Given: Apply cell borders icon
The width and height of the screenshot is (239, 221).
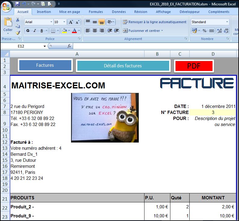Looking at the screenshot, I should pyautogui.click(x=53, y=31).
